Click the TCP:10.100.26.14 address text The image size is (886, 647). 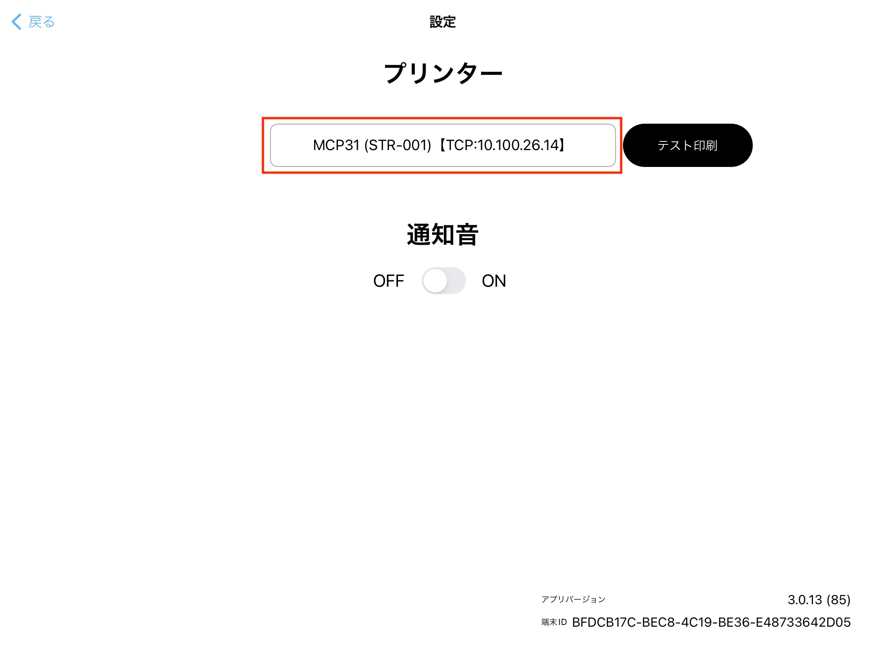pos(502,145)
